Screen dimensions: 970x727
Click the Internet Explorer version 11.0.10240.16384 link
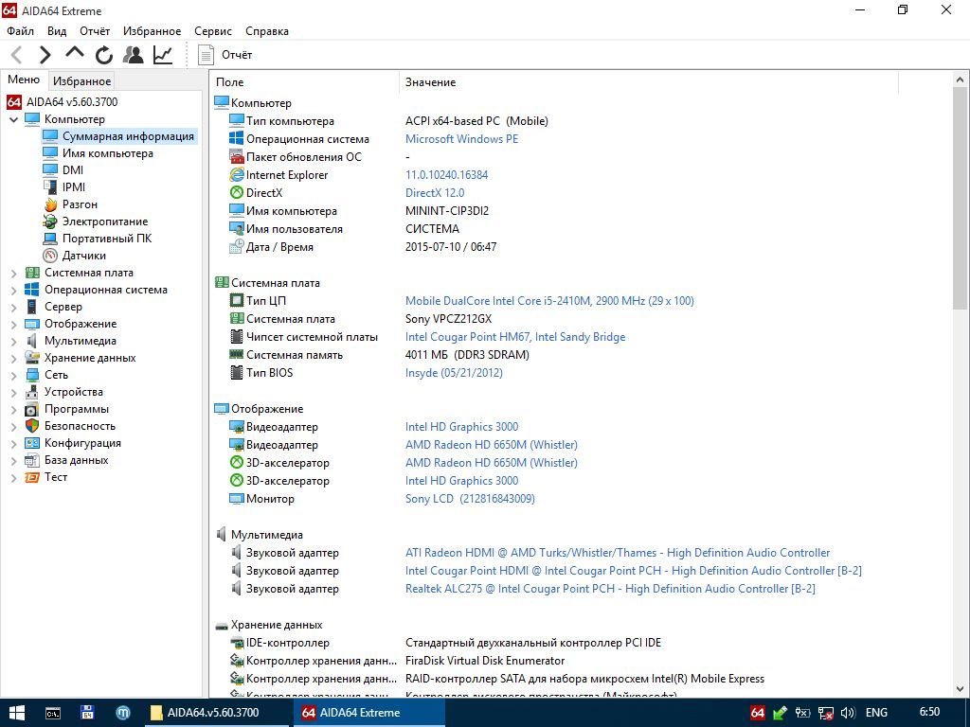pyautogui.click(x=447, y=175)
